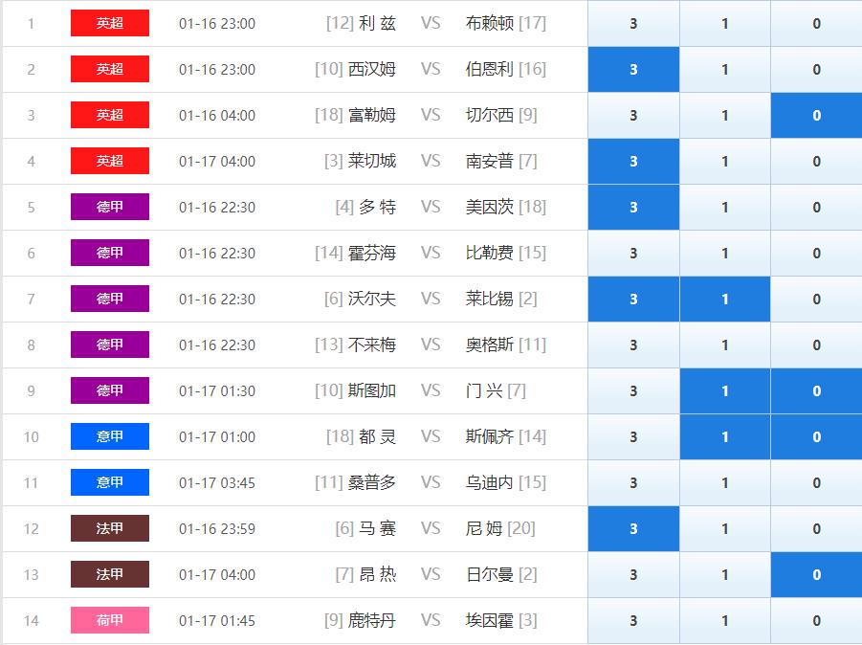Click 德甲 league badge in row 5
862x645 pixels.
(110, 207)
